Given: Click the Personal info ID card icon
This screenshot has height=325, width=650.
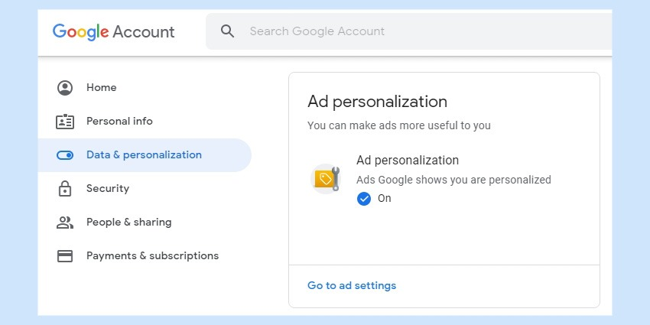Looking at the screenshot, I should tap(65, 122).
